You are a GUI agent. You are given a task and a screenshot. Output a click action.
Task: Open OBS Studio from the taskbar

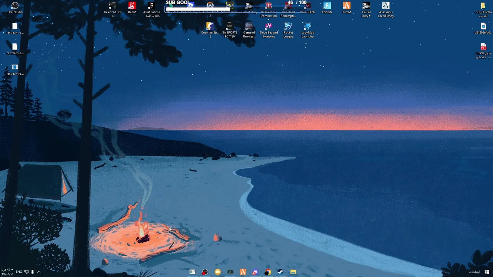click(205, 272)
